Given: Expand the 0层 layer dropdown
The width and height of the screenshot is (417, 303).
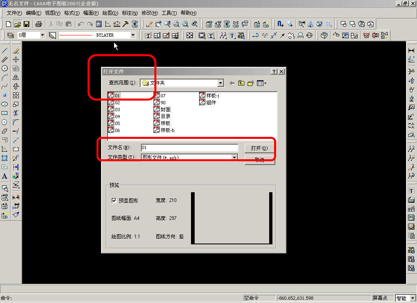Looking at the screenshot, I should [x=42, y=35].
